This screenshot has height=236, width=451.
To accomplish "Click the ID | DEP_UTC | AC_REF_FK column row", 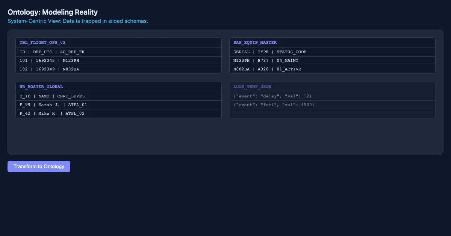I will 118,52.
